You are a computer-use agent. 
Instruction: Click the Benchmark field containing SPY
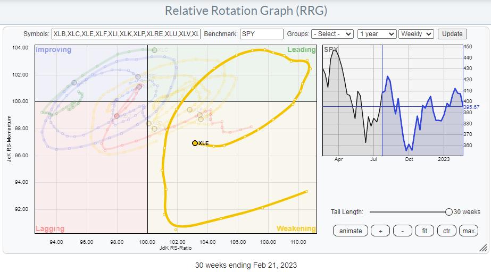point(261,34)
